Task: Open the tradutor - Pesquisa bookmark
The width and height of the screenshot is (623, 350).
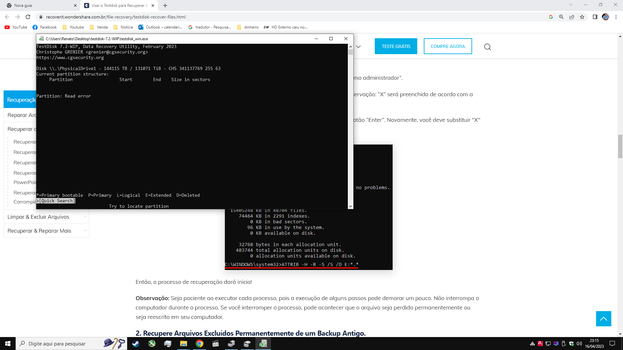Action: click(210, 27)
